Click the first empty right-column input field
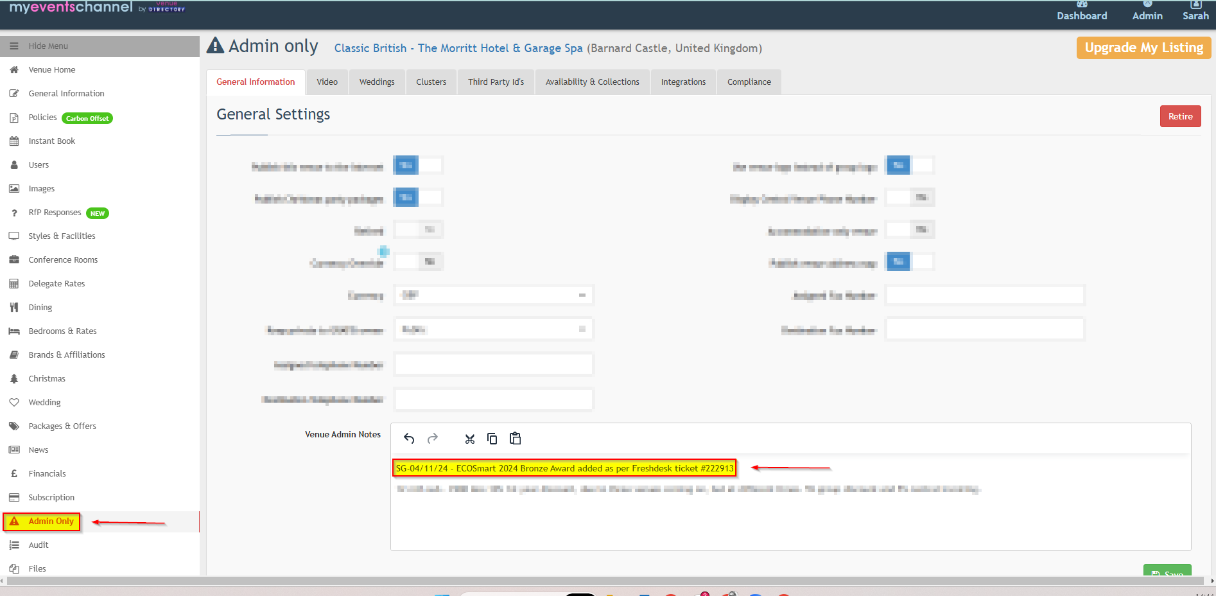The width and height of the screenshot is (1216, 596). point(985,295)
